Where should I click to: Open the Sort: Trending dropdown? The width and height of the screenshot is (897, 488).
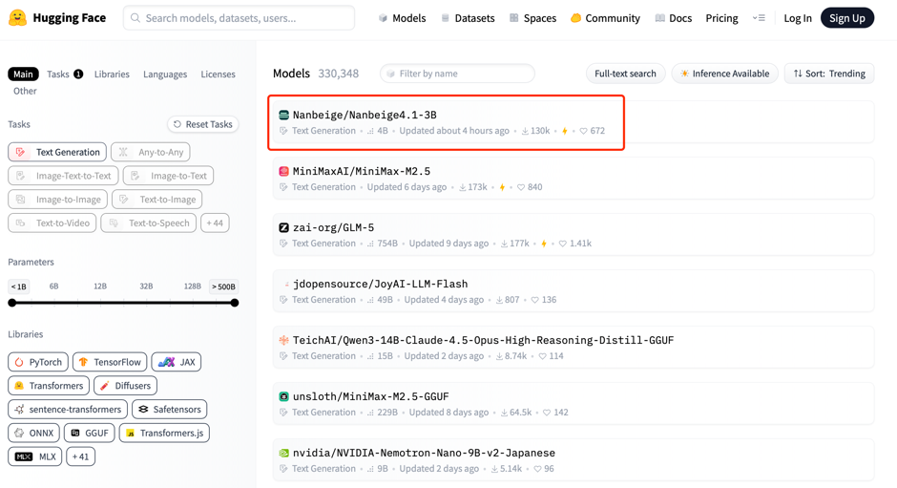click(828, 74)
